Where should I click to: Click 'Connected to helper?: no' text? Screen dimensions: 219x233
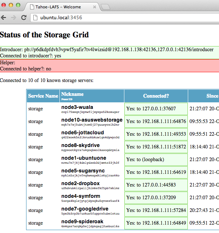coord(25,69)
